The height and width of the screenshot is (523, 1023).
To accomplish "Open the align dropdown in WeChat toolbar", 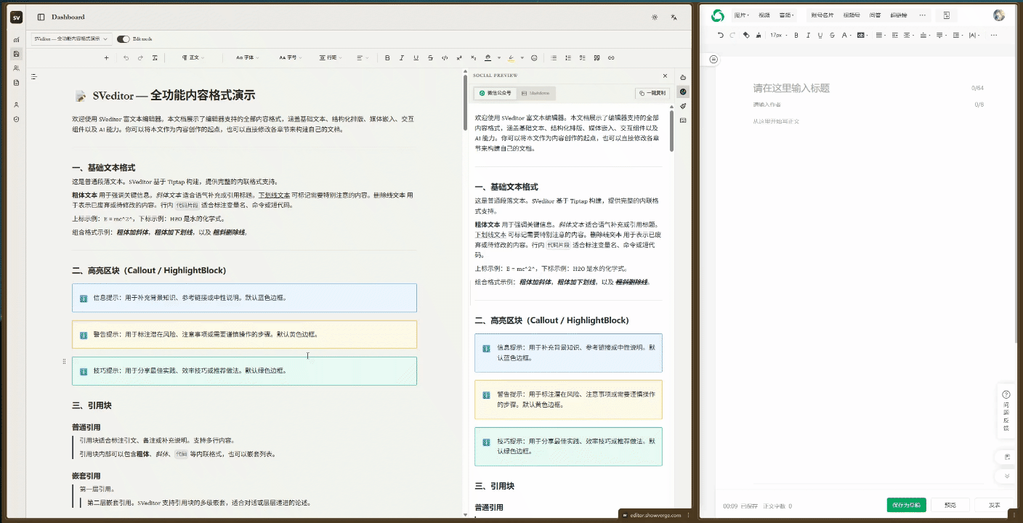I will pyautogui.click(x=879, y=35).
